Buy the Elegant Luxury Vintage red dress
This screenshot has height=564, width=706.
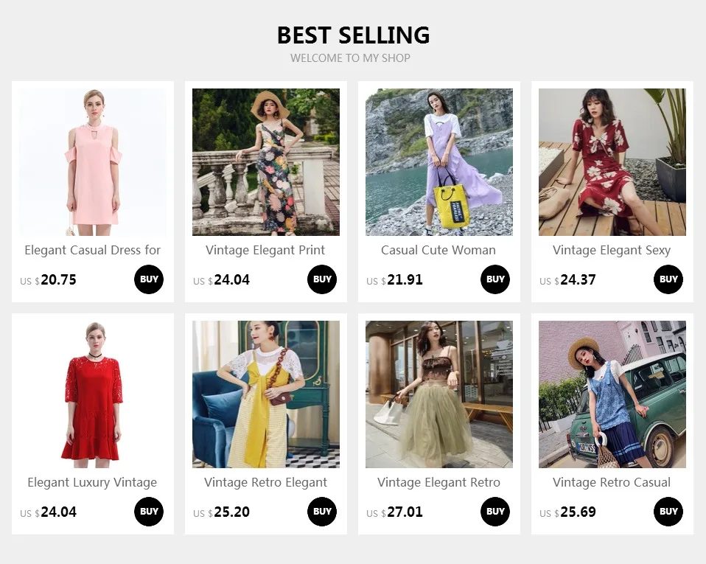(x=149, y=512)
